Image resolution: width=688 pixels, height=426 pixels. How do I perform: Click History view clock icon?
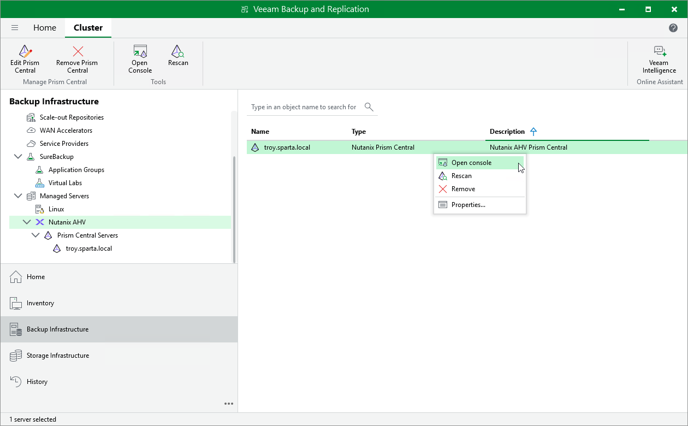(x=16, y=382)
